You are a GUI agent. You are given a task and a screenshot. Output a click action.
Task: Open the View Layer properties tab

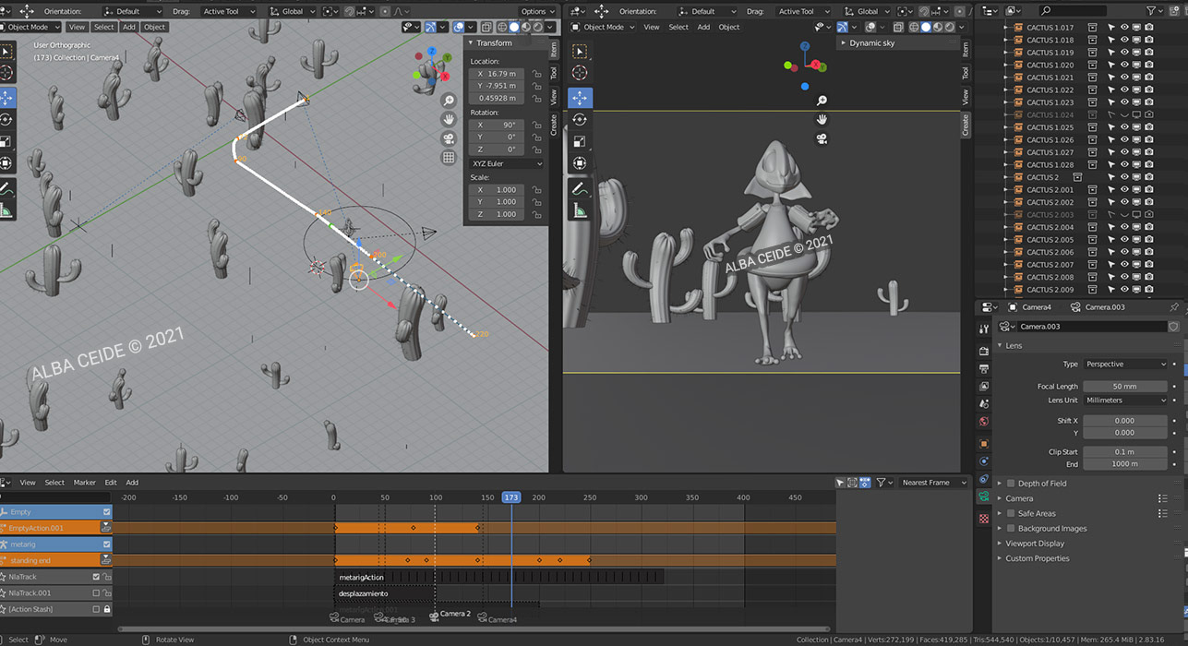tap(984, 387)
